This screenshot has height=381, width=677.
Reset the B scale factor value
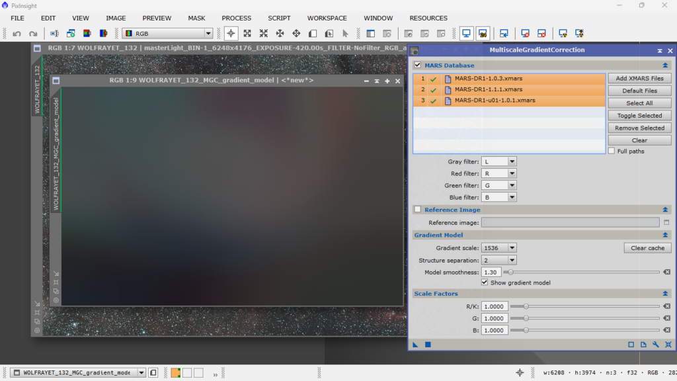tap(667, 330)
